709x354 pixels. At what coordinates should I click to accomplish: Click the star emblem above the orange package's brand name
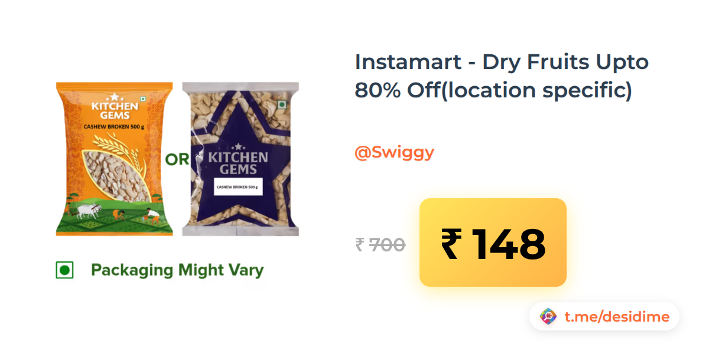tap(115, 95)
